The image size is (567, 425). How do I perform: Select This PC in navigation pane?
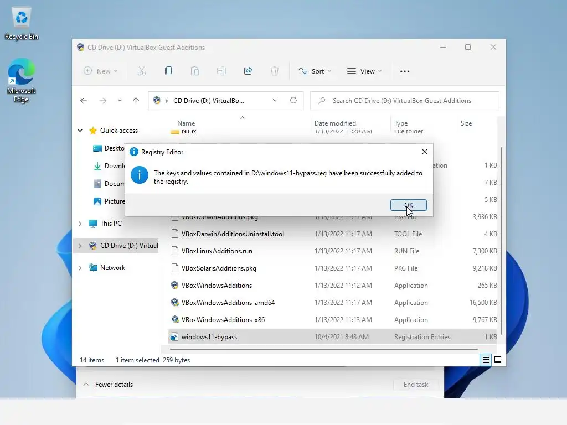point(111,224)
